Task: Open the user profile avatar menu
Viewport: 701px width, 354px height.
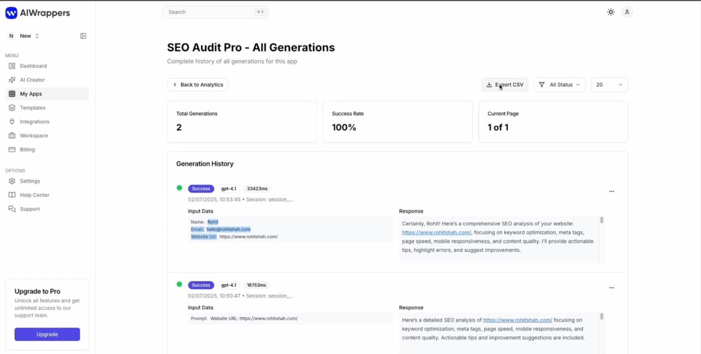Action: tap(627, 12)
